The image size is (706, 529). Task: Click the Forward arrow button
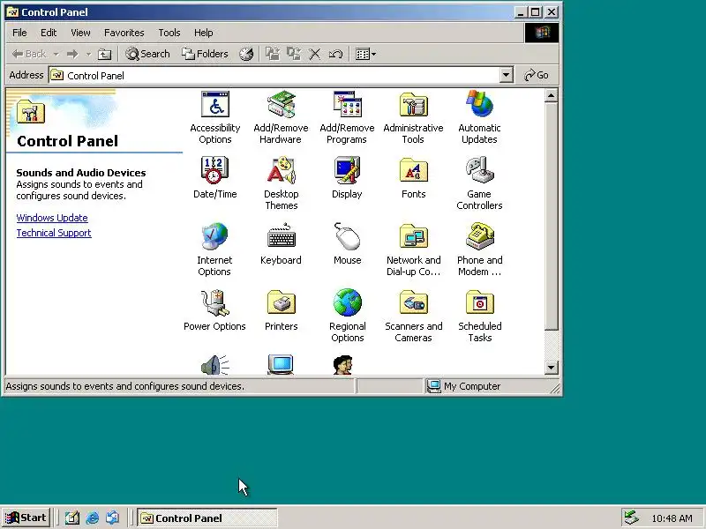(x=72, y=54)
